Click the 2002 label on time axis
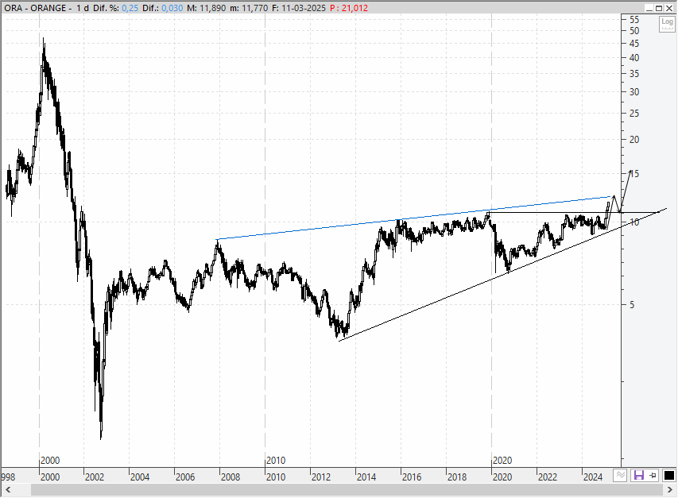Image resolution: width=678 pixels, height=498 pixels. (95, 477)
